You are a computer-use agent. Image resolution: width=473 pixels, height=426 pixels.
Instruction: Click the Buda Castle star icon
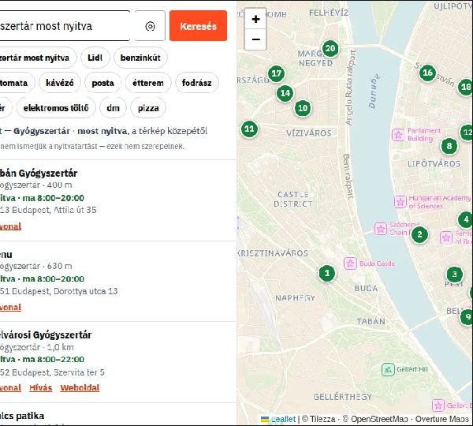(x=350, y=263)
